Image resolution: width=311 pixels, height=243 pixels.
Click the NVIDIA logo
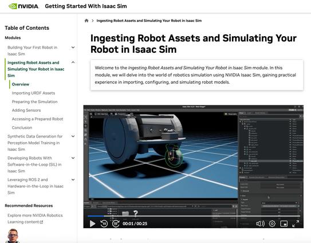click(23, 6)
